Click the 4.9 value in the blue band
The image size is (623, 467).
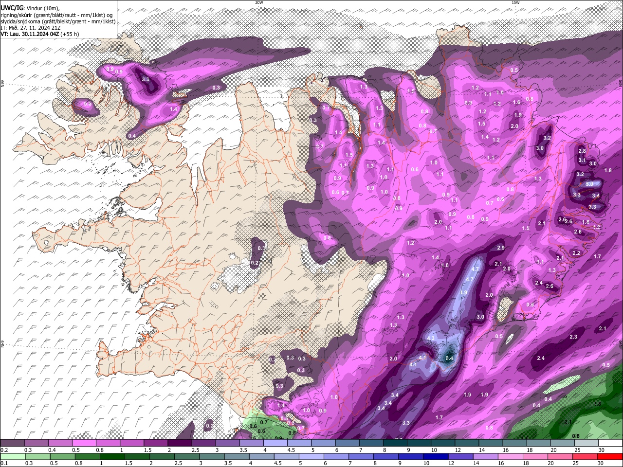463,293
